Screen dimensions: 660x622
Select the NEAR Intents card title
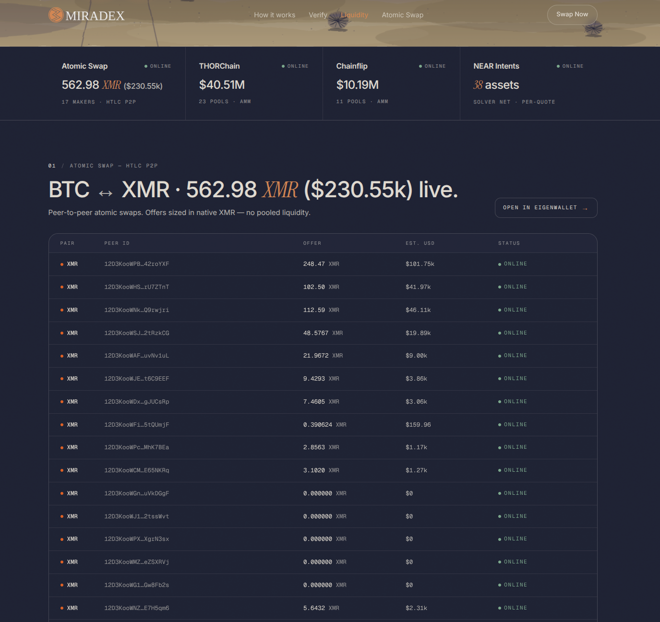point(496,66)
